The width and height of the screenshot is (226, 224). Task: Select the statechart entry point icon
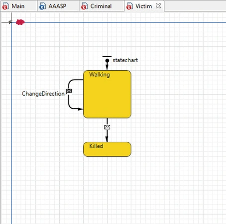click(x=107, y=60)
